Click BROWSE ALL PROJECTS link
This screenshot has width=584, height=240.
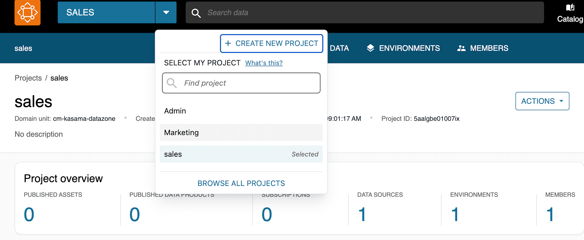241,183
